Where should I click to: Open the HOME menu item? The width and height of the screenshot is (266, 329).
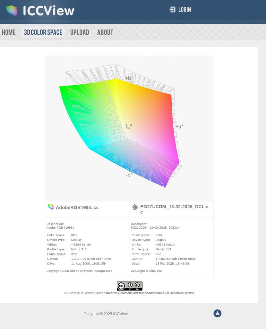pyautogui.click(x=9, y=32)
